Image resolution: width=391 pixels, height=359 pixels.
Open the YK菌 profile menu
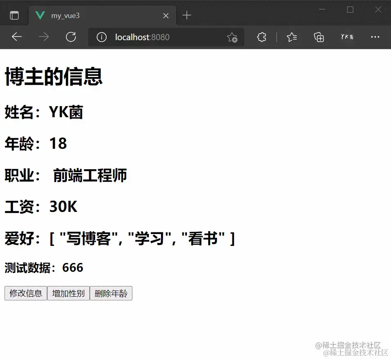point(347,37)
